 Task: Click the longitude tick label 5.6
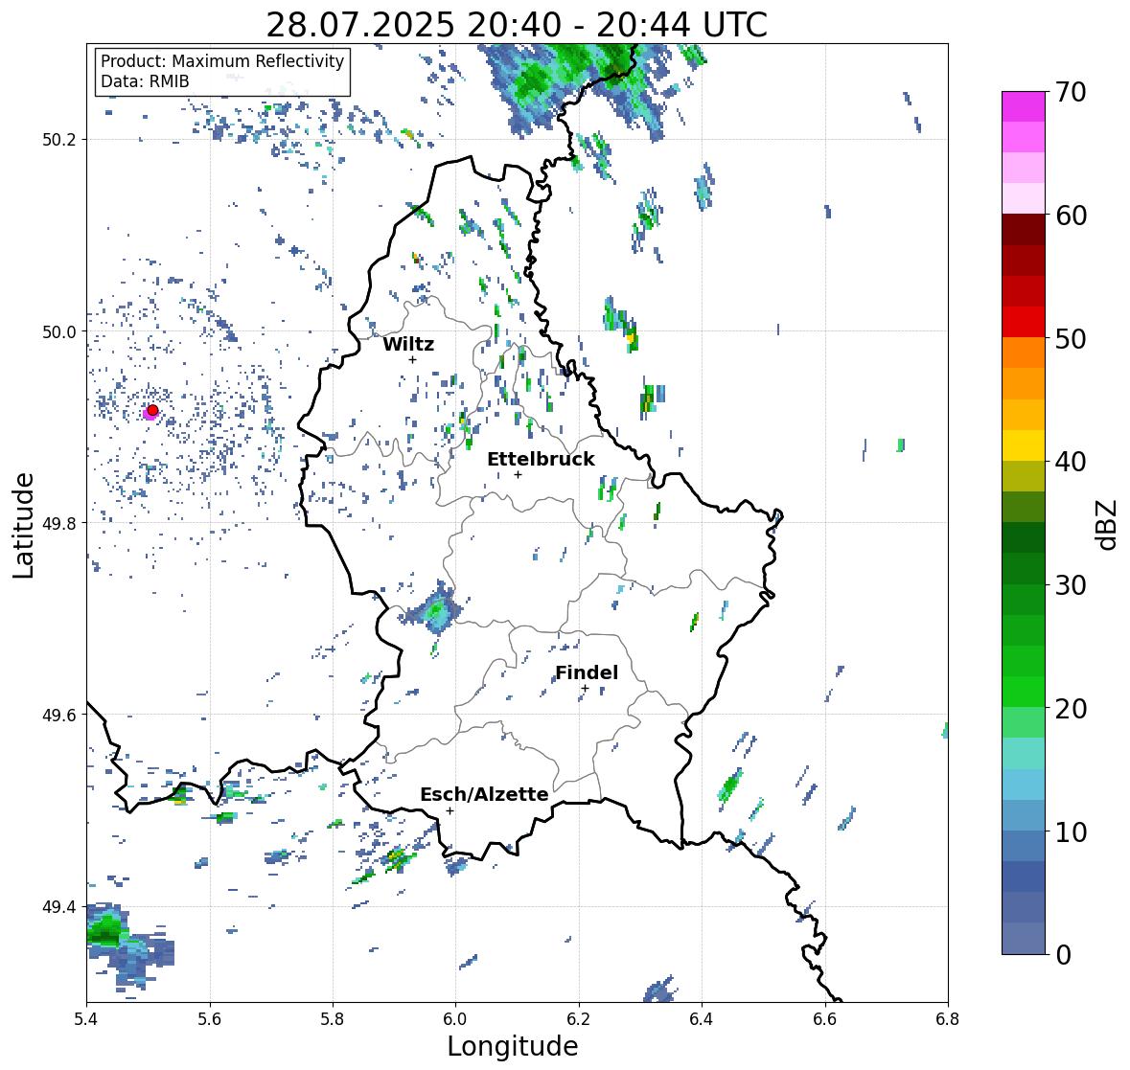[210, 1019]
